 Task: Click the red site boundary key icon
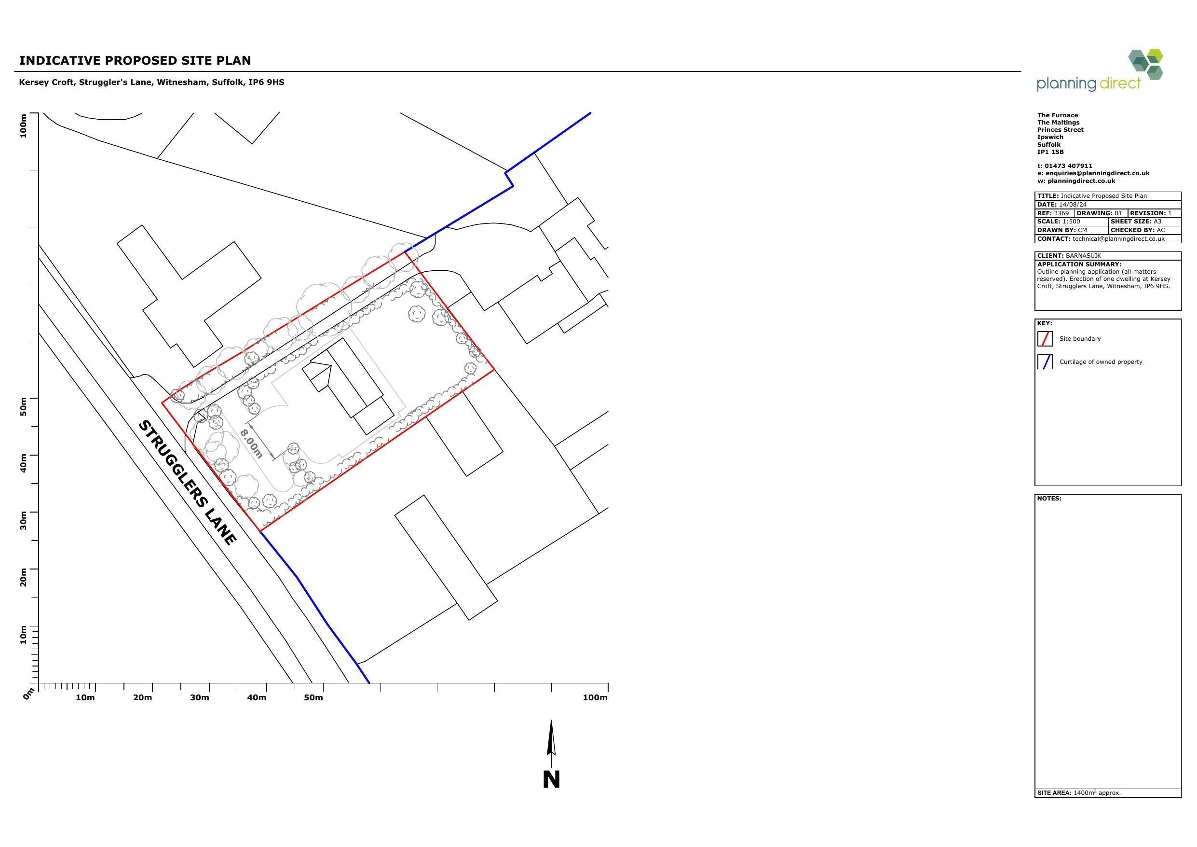point(1045,339)
